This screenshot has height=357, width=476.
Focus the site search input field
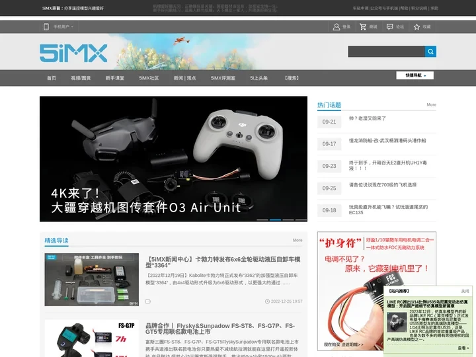tap(386, 52)
